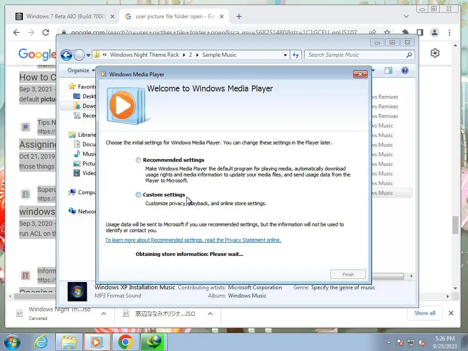Close the Chrome downloads bar
The height and width of the screenshot is (351, 468).
(x=451, y=313)
